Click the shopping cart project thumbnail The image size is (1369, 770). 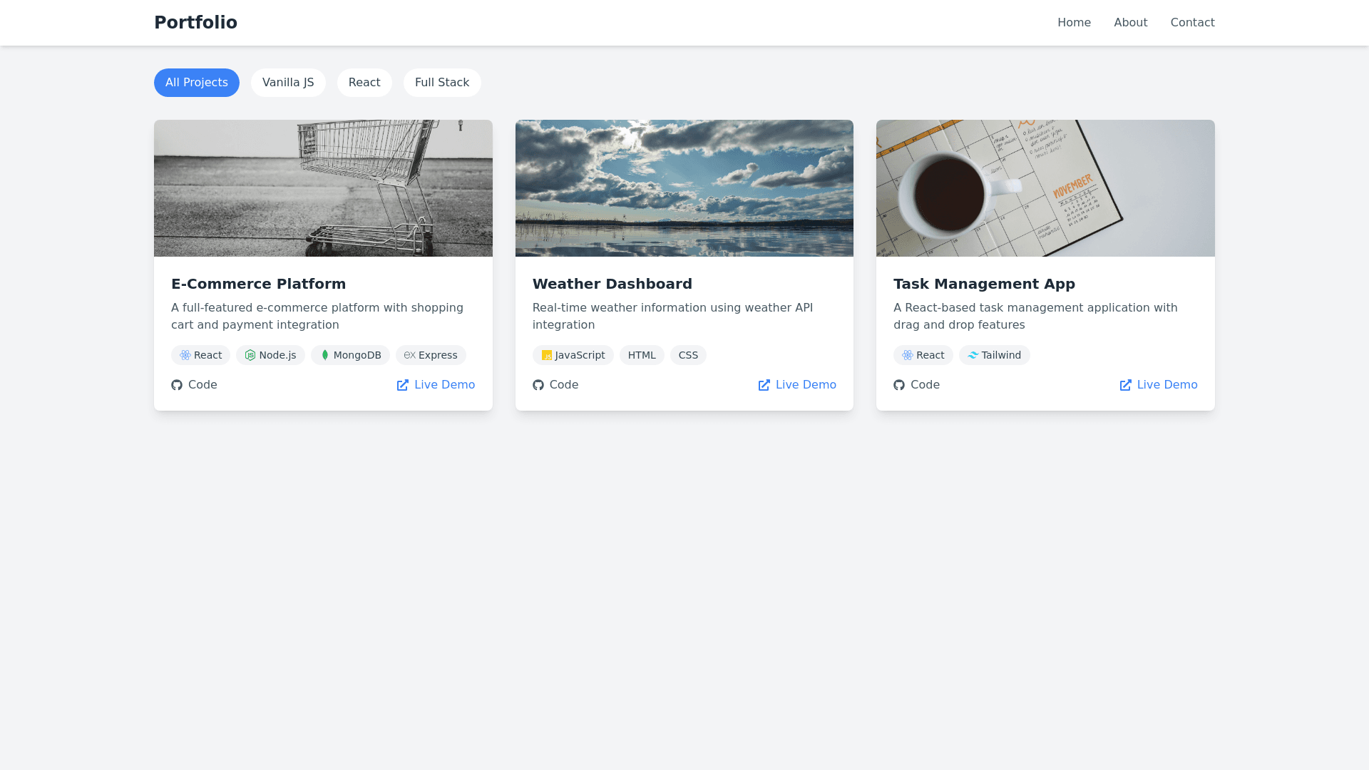tap(323, 188)
